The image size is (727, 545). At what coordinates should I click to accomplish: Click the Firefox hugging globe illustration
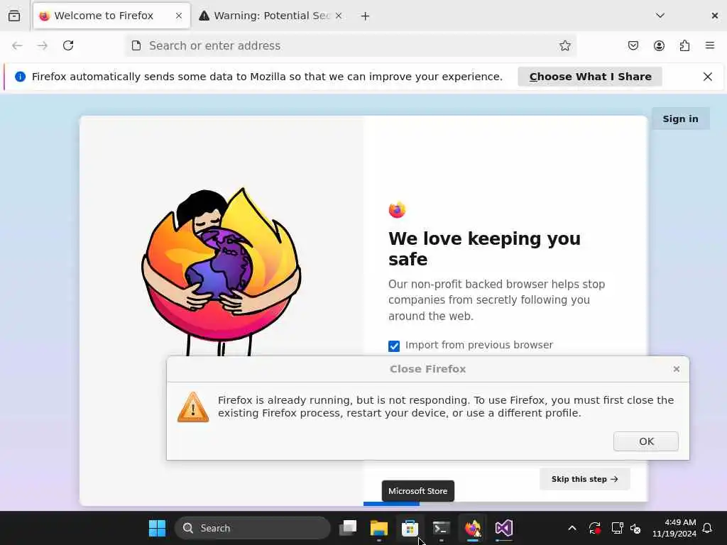tap(221, 272)
